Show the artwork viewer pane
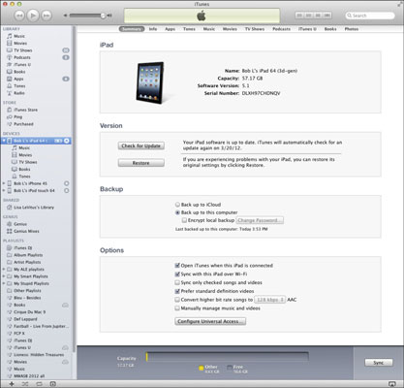Image resolution: width=404 pixels, height=388 pixels. pyautogui.click(x=53, y=384)
